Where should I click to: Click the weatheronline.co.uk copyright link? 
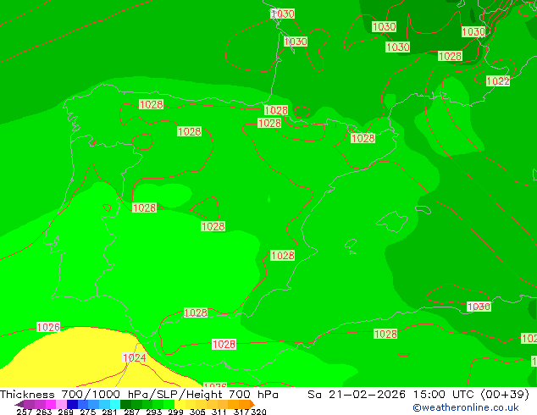466,407
